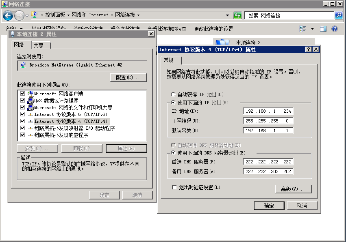Switch to the 共享 tab
Screen dimensions: 346x242
39,45
